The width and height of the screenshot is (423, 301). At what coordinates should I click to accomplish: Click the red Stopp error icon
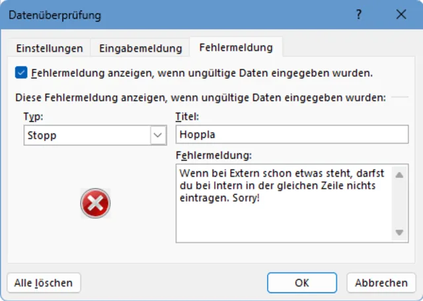[95, 204]
